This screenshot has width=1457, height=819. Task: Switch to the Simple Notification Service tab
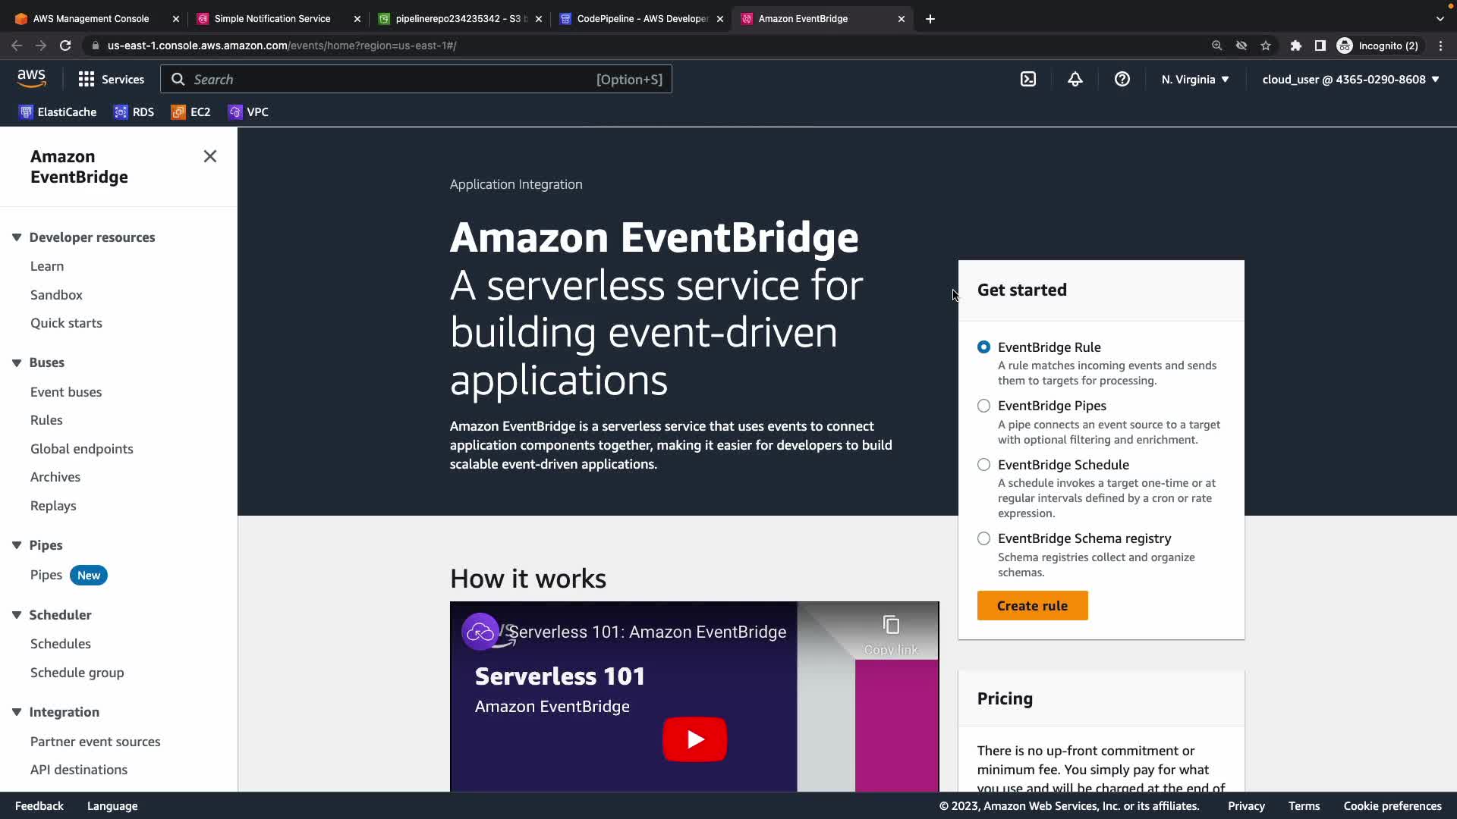click(272, 18)
